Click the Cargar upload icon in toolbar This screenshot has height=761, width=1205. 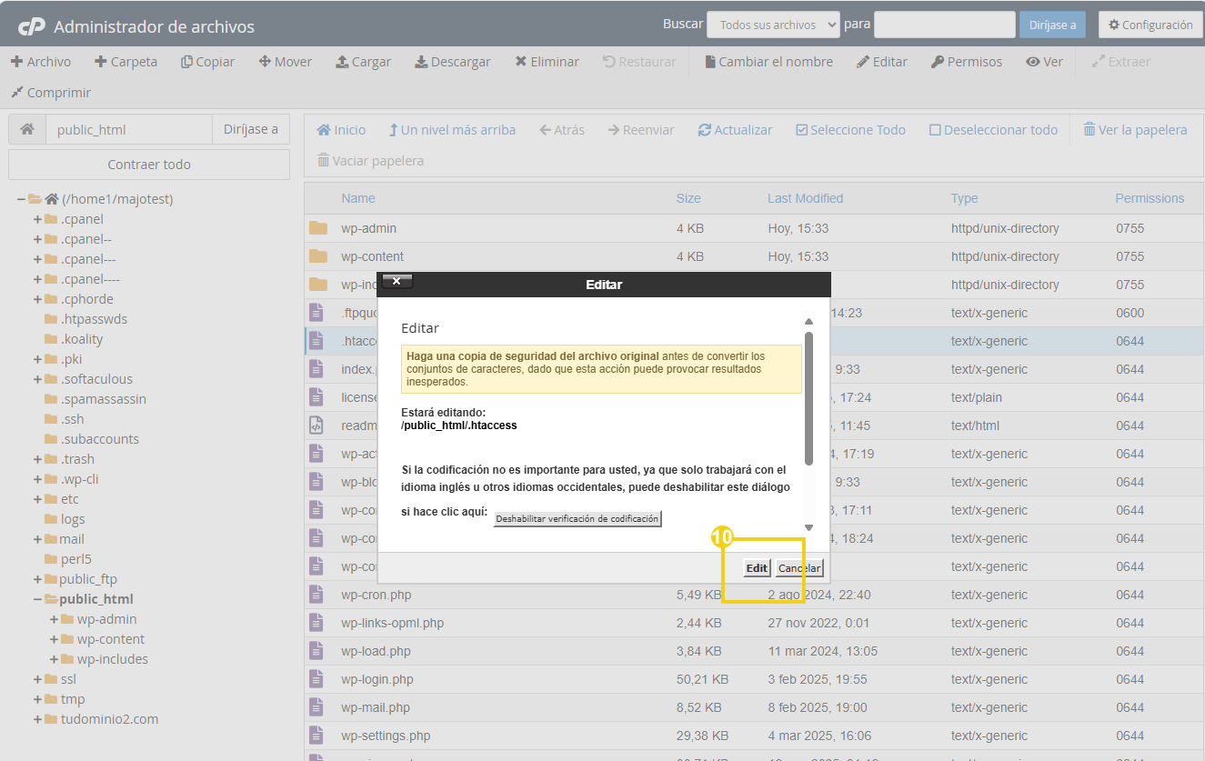[342, 62]
